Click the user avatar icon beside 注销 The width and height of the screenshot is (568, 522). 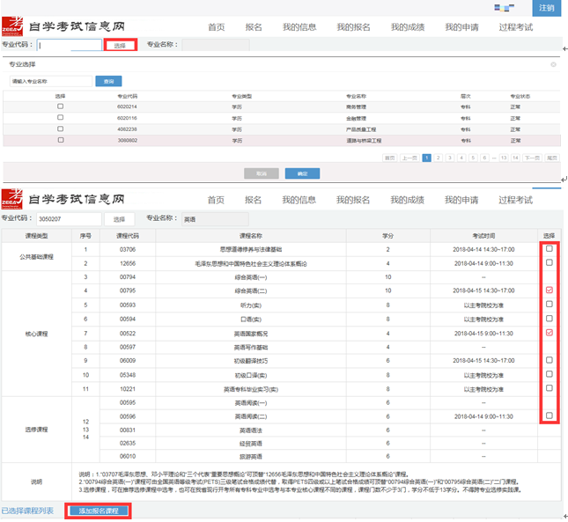505,8
